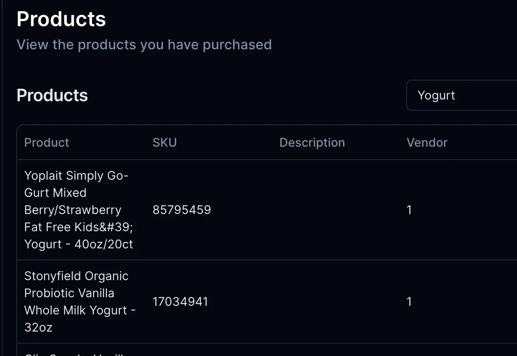The height and width of the screenshot is (356, 517).
Task: Select the SKU 85795459 cell
Action: pyautogui.click(x=182, y=210)
